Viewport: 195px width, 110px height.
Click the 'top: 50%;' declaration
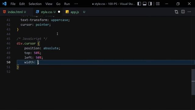point(33,53)
